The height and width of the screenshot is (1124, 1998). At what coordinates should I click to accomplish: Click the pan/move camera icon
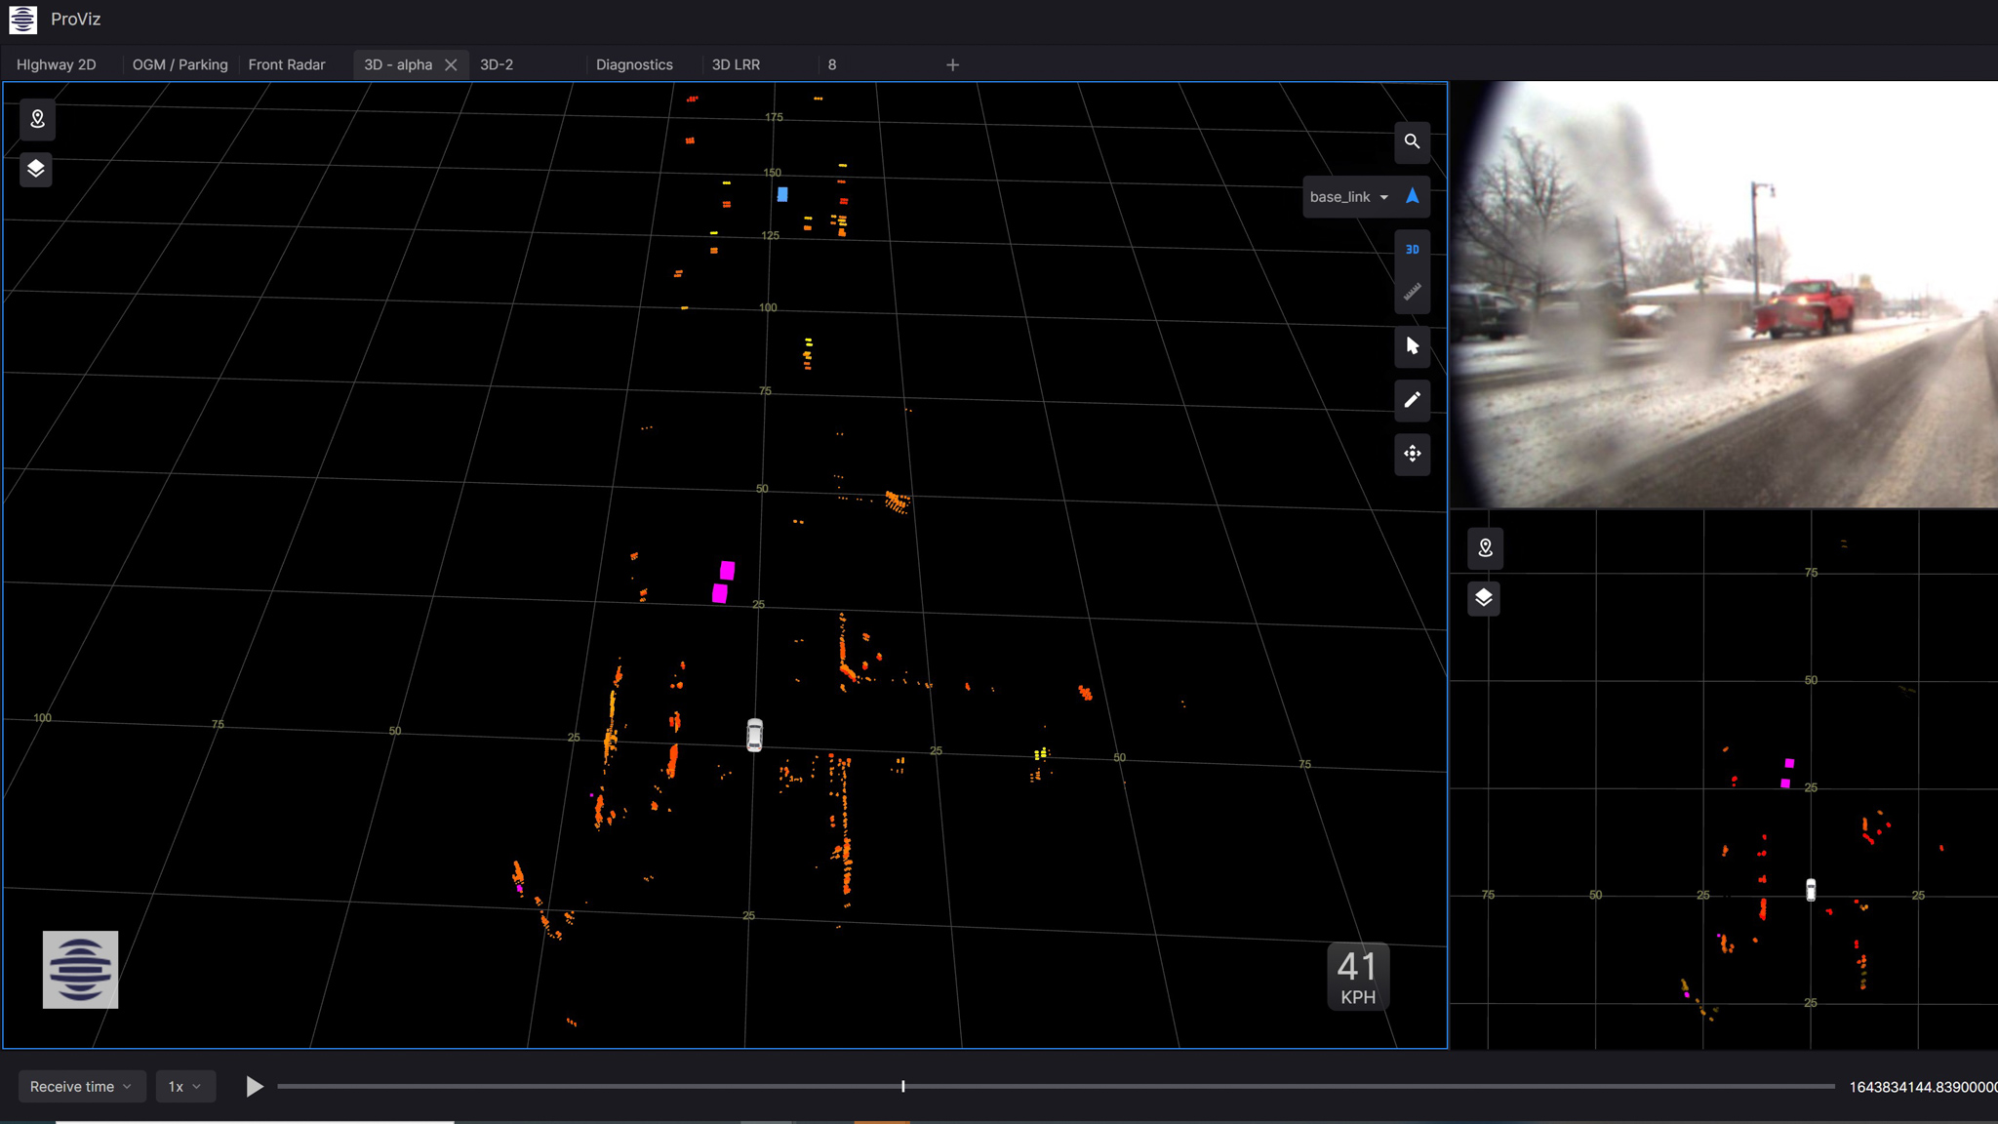pyautogui.click(x=1412, y=454)
